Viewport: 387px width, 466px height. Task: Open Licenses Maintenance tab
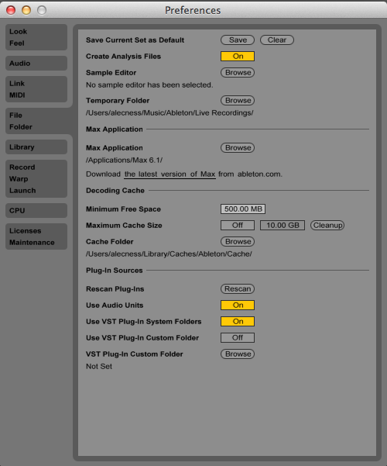click(36, 236)
